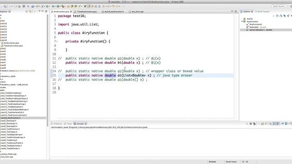Image resolution: width=292 pixels, height=164 pixels.
Task: Click the Toggle Mark Occurrences highlighted toolbar icon
Action: pyautogui.click(x=89, y=6)
